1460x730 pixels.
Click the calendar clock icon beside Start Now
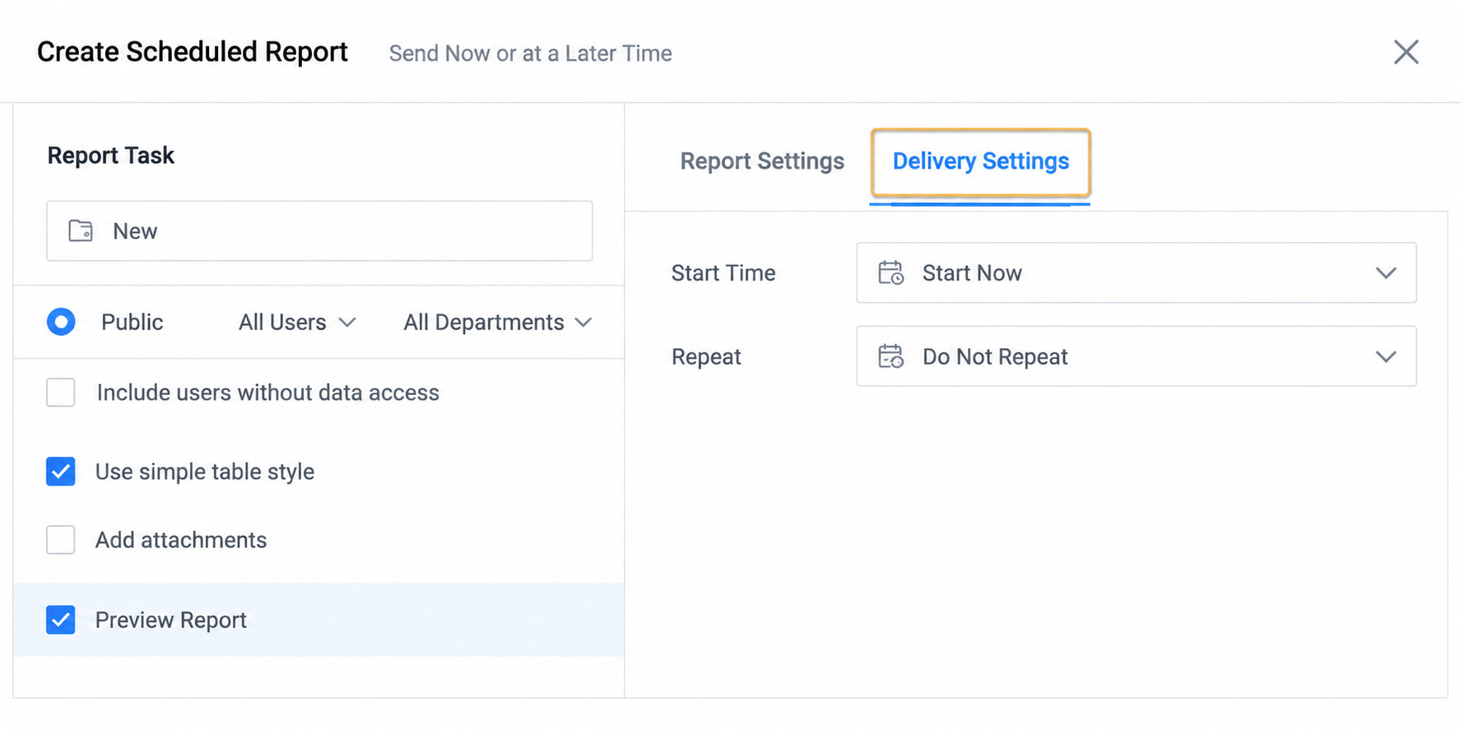click(890, 272)
